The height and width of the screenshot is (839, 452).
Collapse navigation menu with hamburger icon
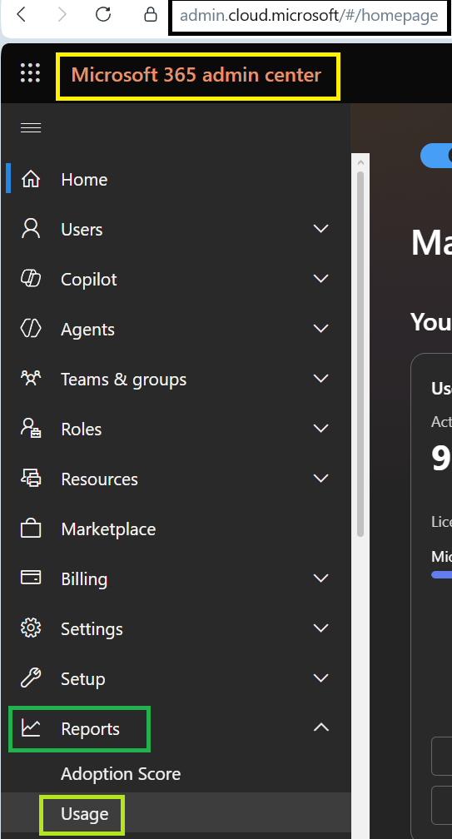[31, 128]
